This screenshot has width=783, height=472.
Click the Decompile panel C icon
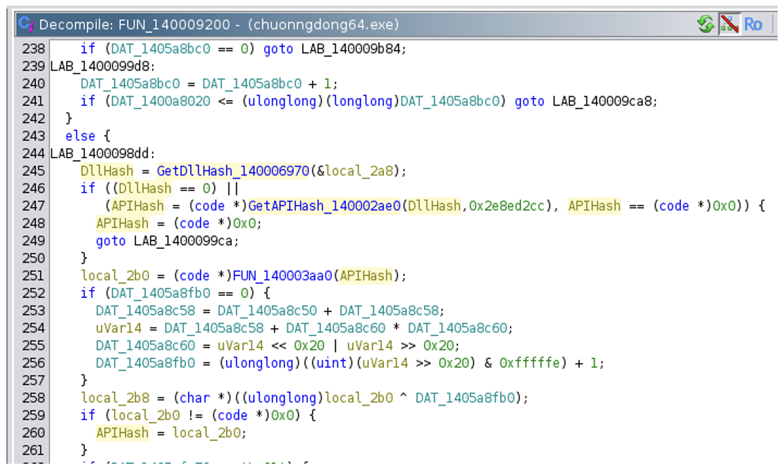point(25,24)
